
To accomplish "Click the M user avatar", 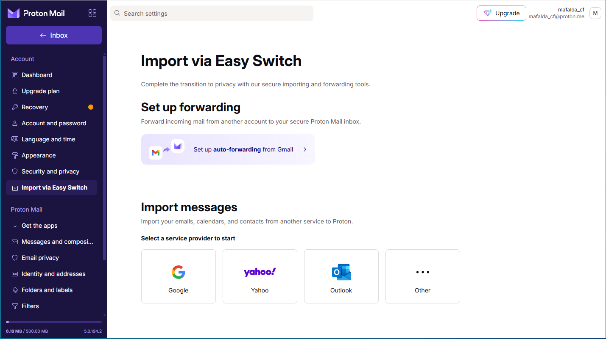I will click(x=595, y=13).
